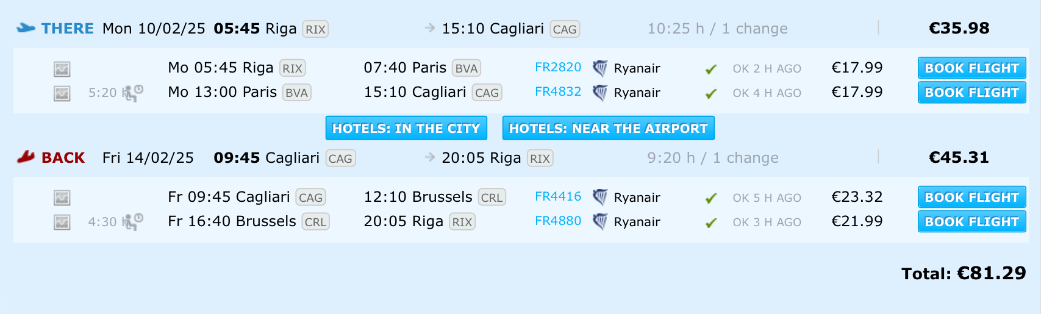Viewport: 1041px width, 314px height.
Task: Click green checkmark for the Riga–Paris flight
Action: (710, 70)
